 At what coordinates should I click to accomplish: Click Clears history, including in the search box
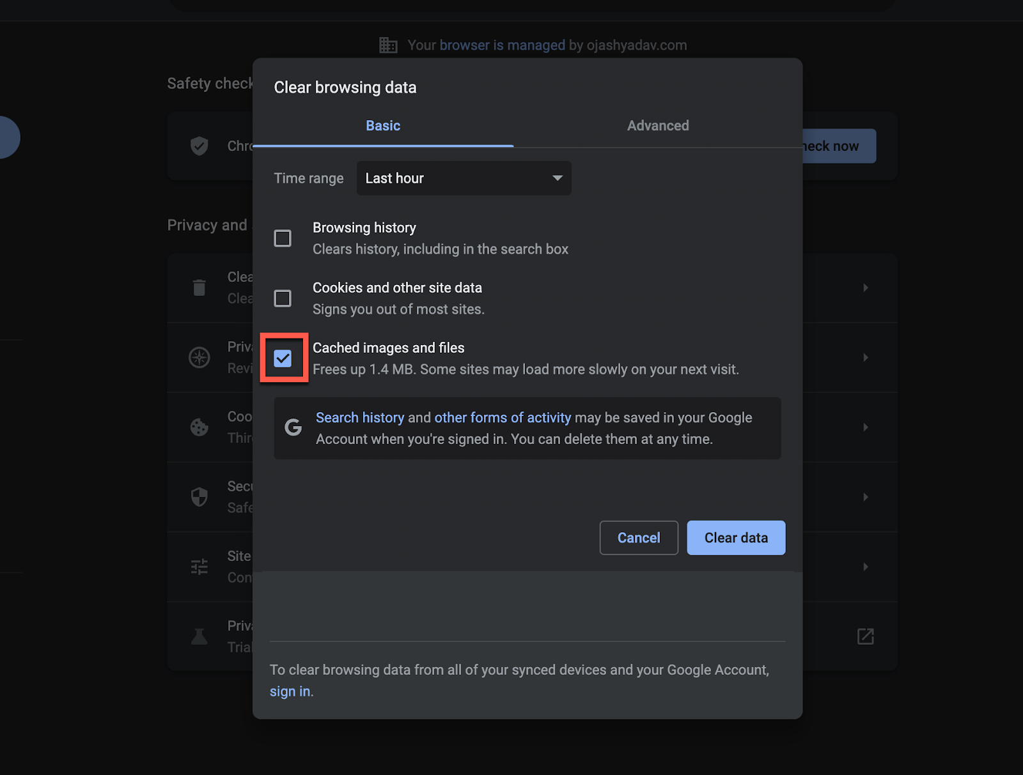pos(441,249)
